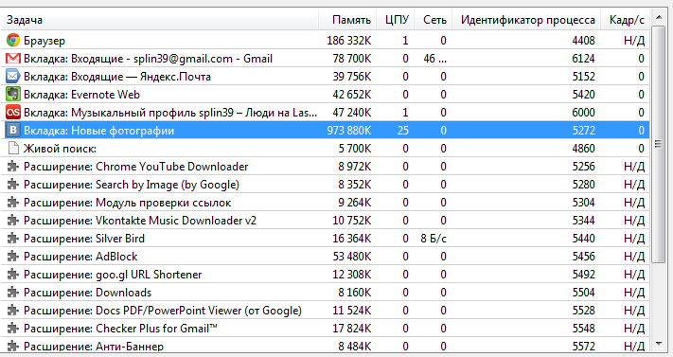
Task: Select Расширение: goo.gl URL Shortener row
Action: tap(326, 275)
